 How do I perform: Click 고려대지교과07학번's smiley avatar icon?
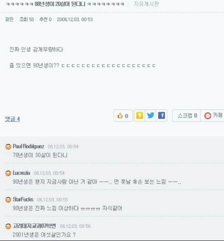(8, 226)
